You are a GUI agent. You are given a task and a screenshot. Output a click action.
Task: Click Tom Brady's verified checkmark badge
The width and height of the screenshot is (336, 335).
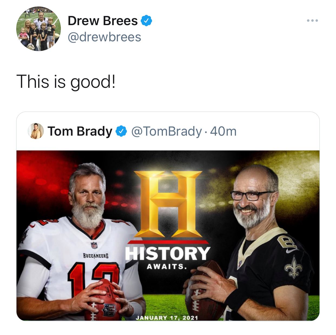[121, 131]
